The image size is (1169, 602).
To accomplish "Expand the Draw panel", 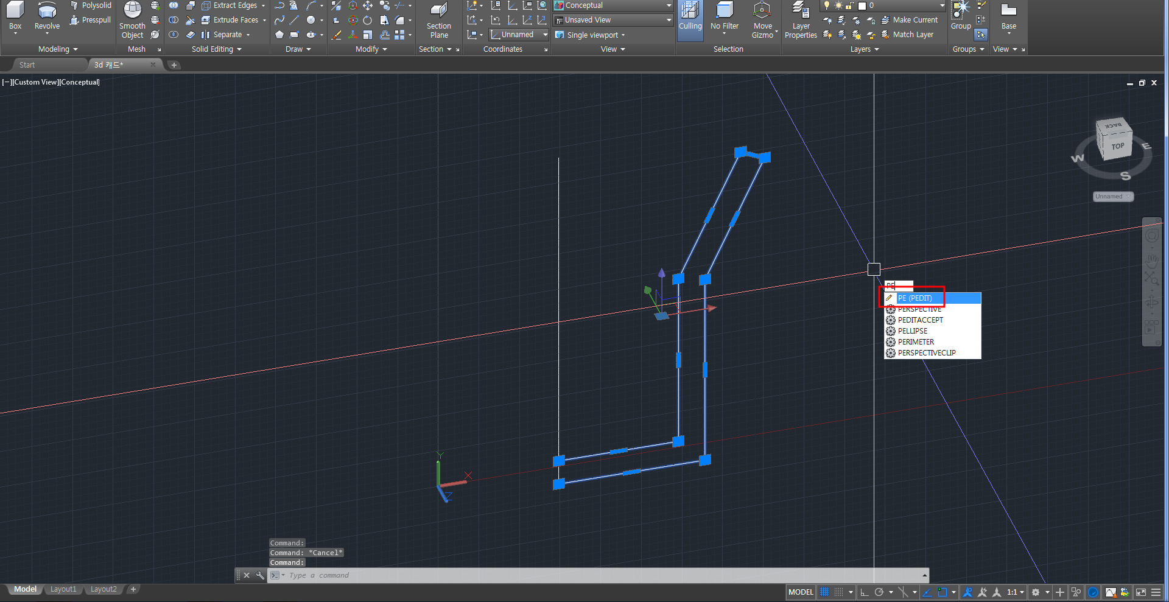I will pos(298,49).
